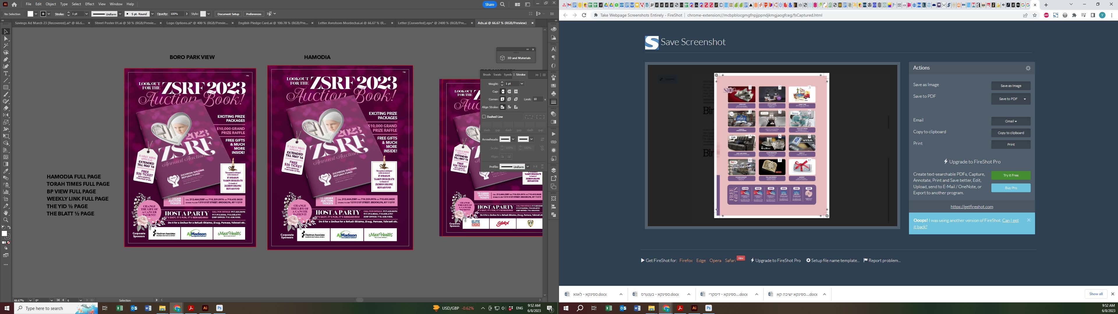Toggle Miter Join corner option

click(x=503, y=99)
